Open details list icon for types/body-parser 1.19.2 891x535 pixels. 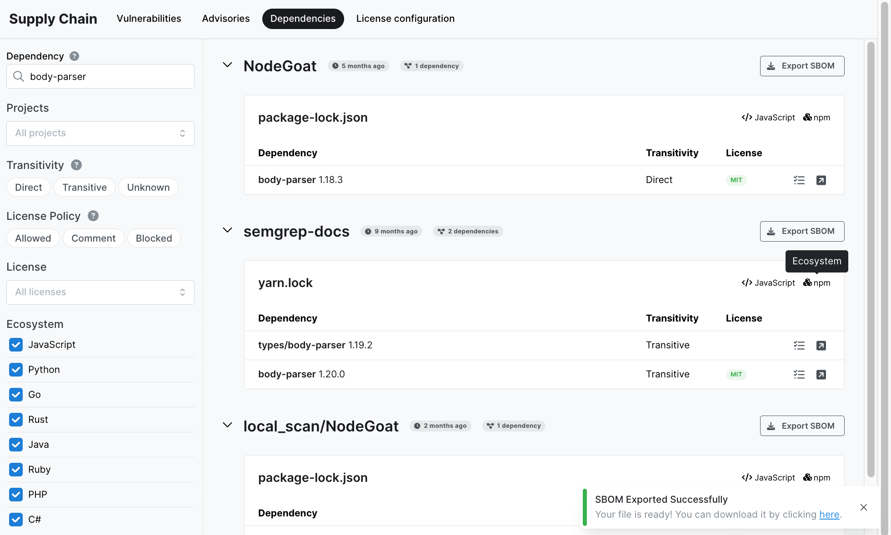tap(799, 346)
